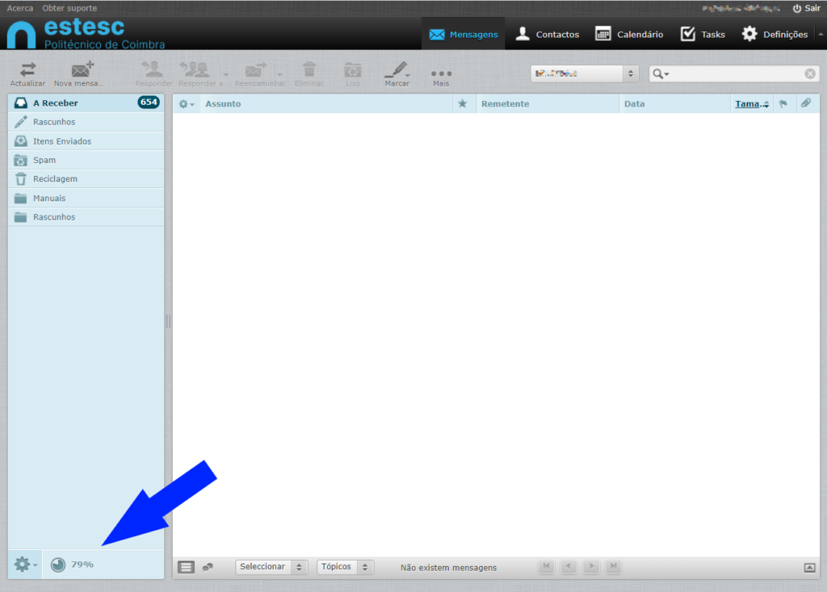Click the star flagged column header
827x592 pixels.
coord(463,103)
